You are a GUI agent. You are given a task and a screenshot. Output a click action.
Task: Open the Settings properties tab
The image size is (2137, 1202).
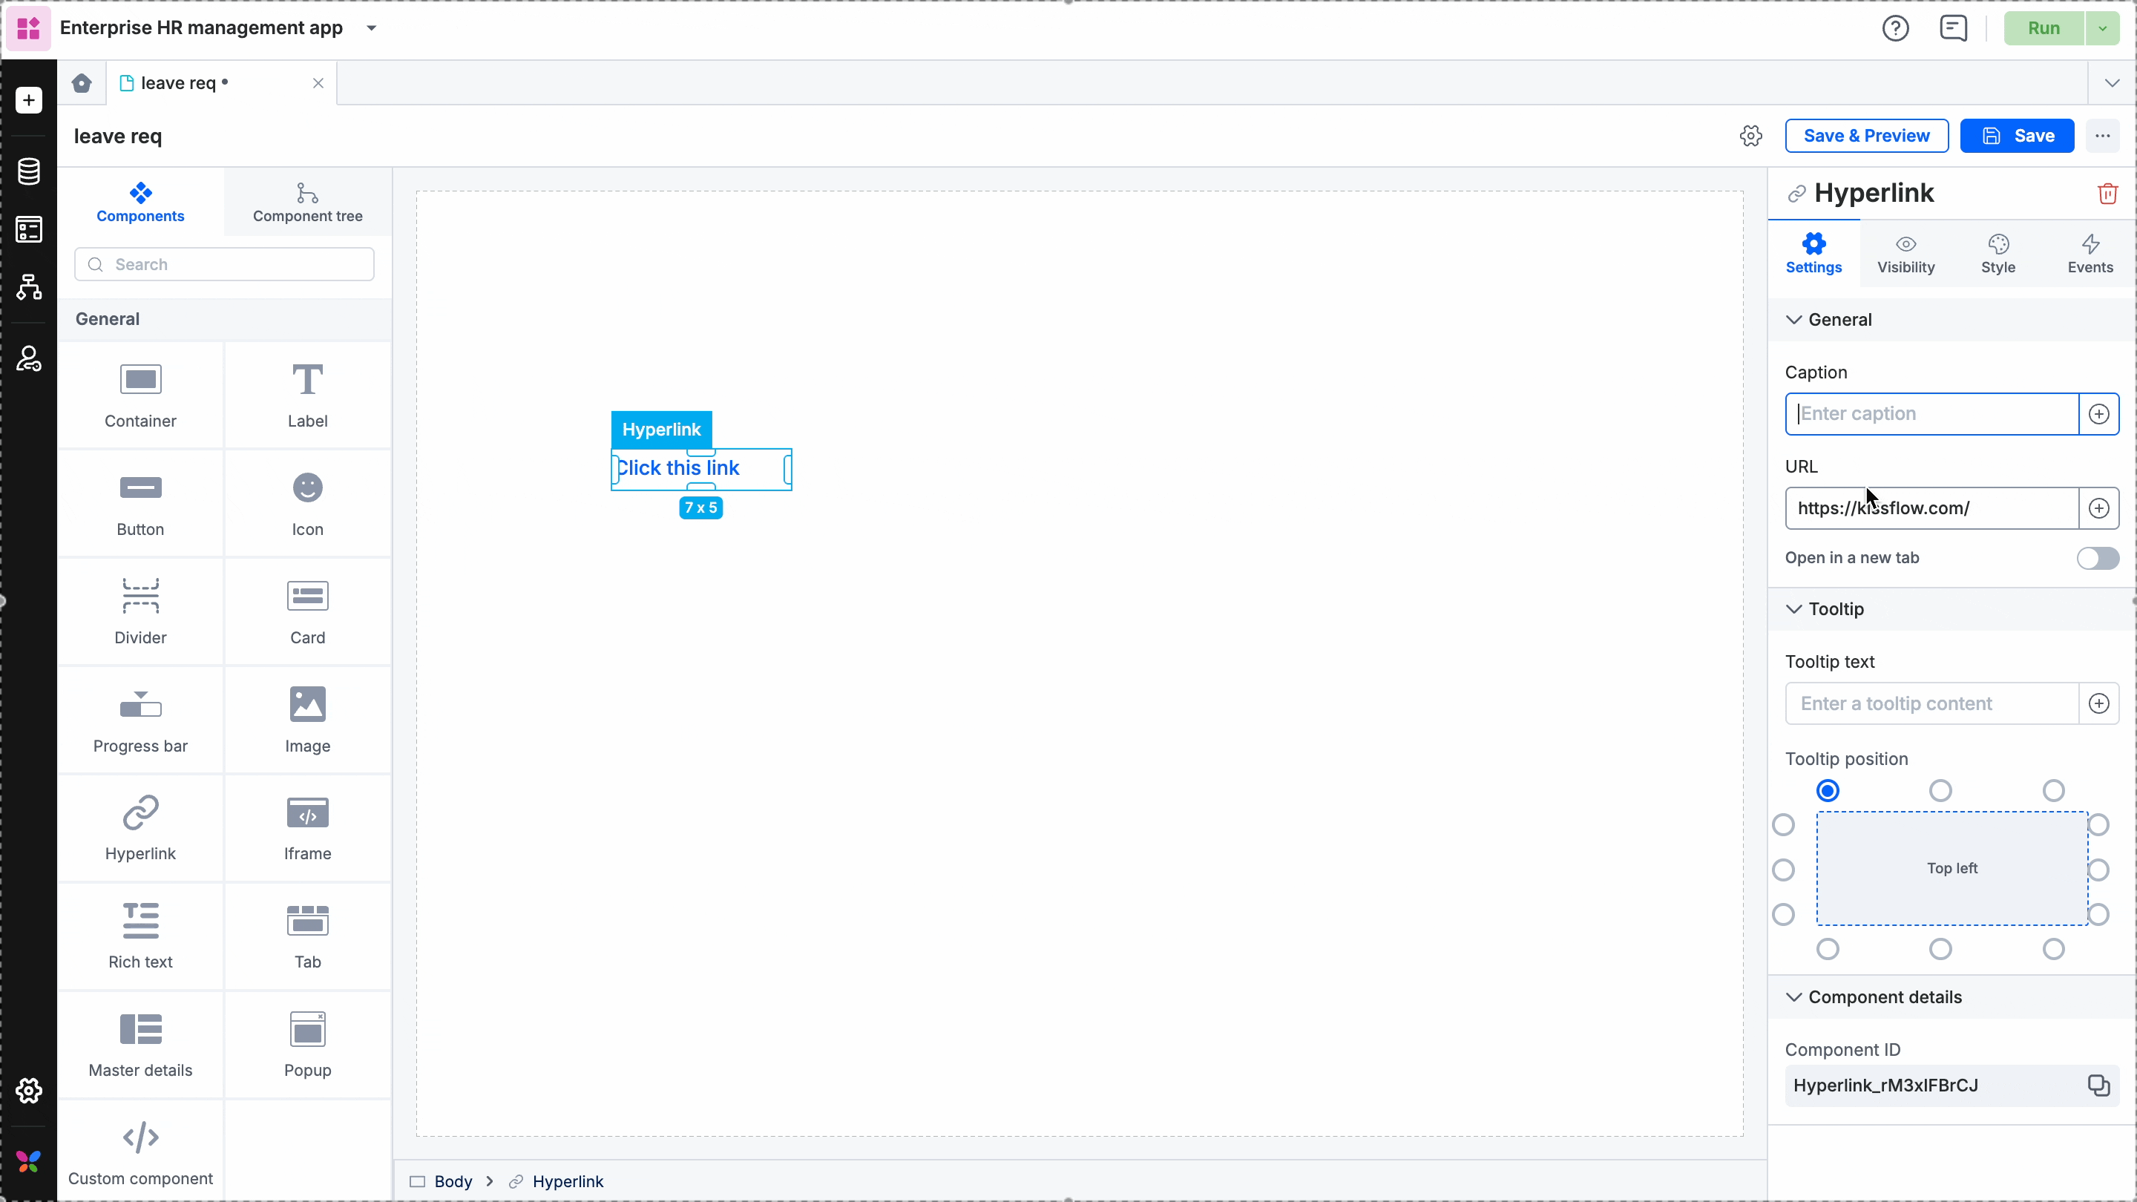(x=1813, y=254)
